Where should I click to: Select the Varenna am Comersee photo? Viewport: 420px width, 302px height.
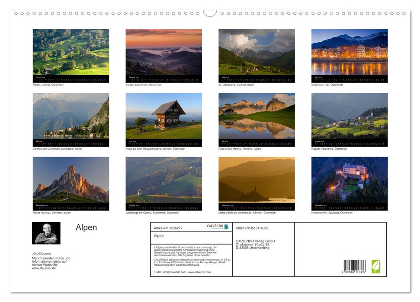[x=71, y=117]
